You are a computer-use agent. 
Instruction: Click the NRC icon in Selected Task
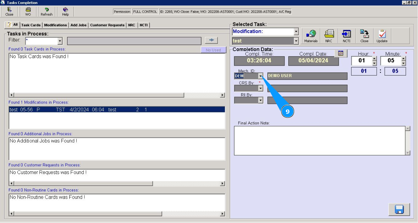point(329,36)
